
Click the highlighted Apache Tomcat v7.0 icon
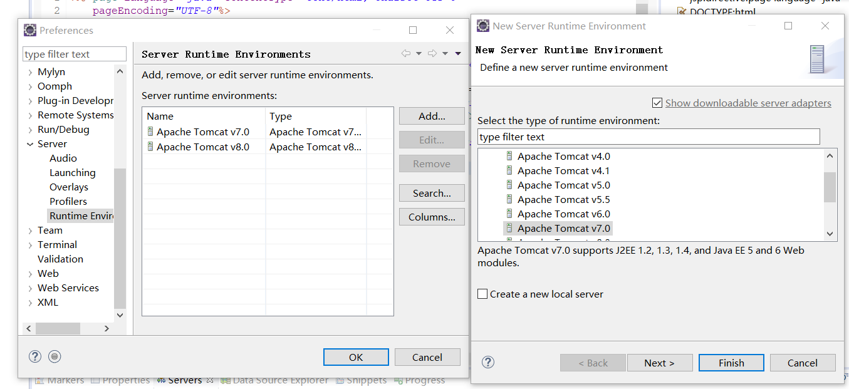[x=509, y=229]
